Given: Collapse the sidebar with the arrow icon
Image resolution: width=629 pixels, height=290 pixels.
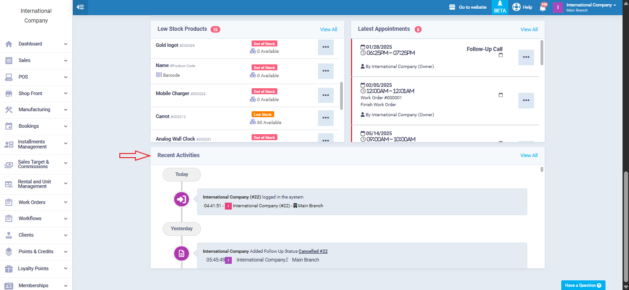Looking at the screenshot, I should pyautogui.click(x=80, y=7).
